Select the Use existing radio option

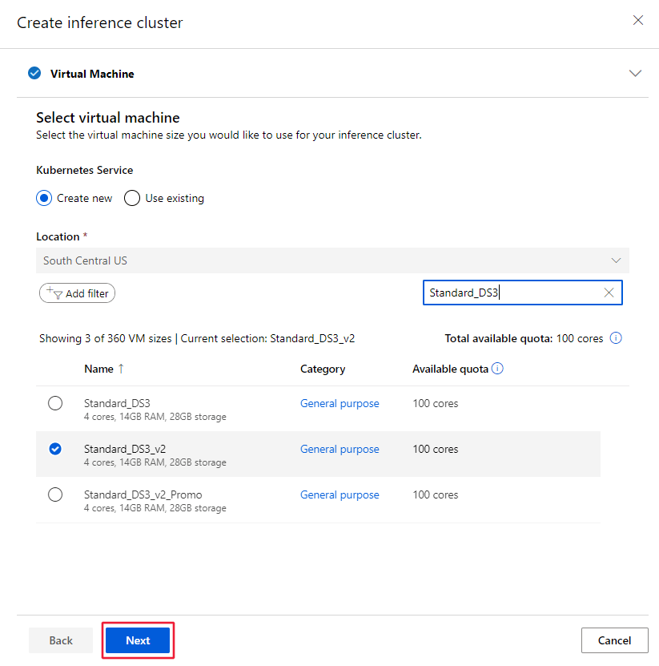tap(131, 198)
